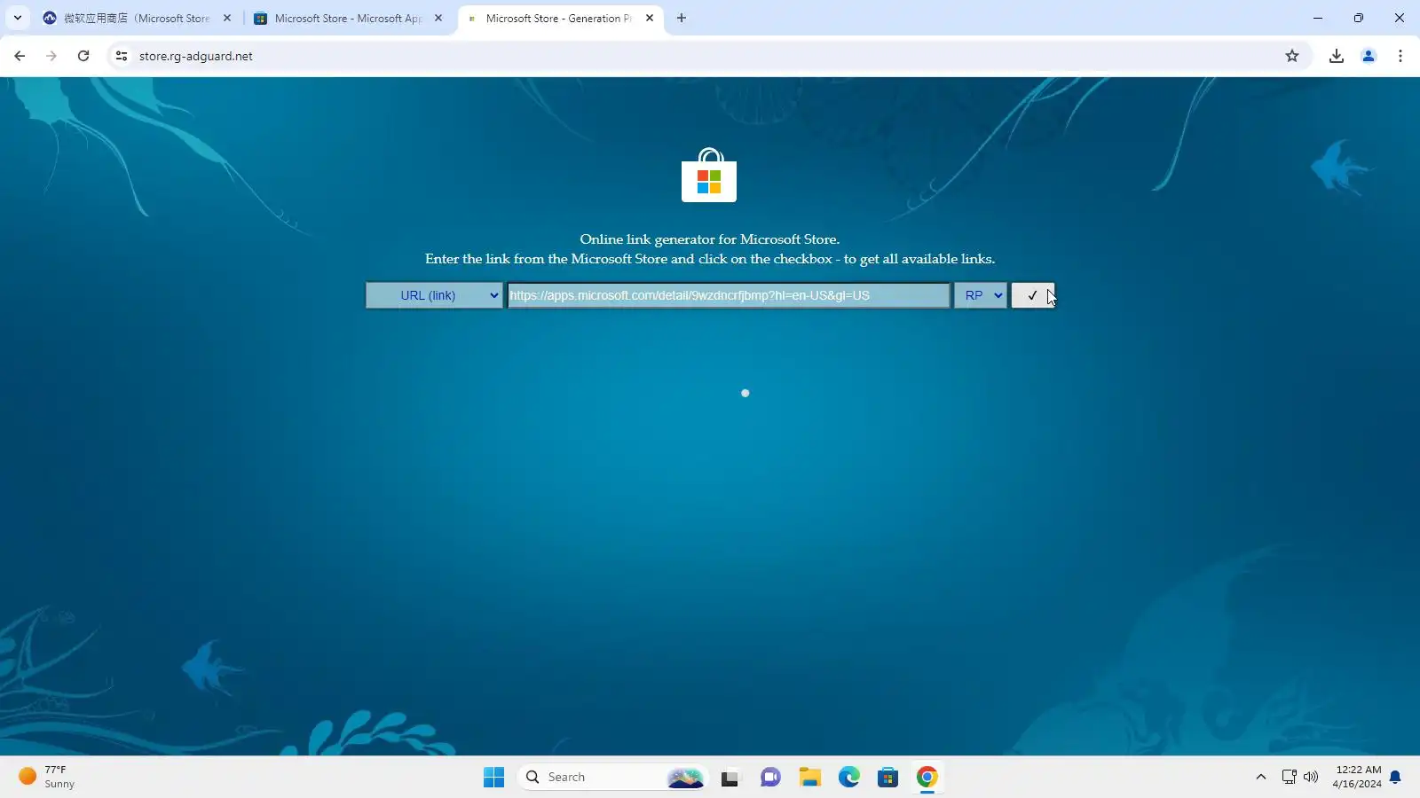Restore down the Chrome window
Viewport: 1420px width, 798px height.
click(x=1358, y=18)
